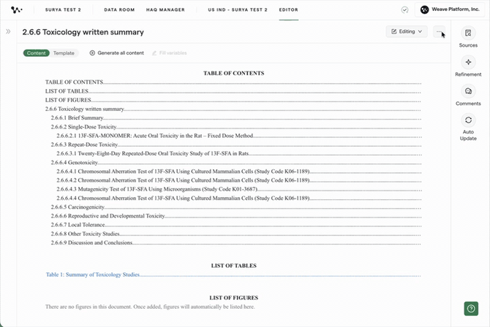Click 2.6.6.4.4 Chromosomal Aberration Test entry
490x327 pixels.
[239, 198]
